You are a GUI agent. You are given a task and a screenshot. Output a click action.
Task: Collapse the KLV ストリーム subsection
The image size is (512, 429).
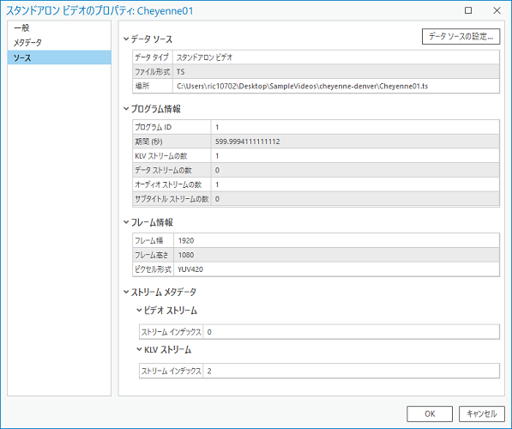point(139,350)
